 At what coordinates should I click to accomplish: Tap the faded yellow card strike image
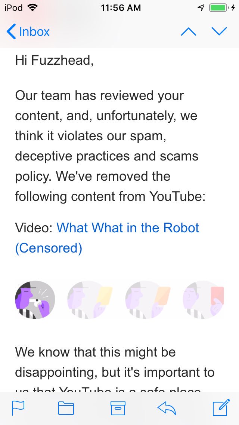point(90,300)
